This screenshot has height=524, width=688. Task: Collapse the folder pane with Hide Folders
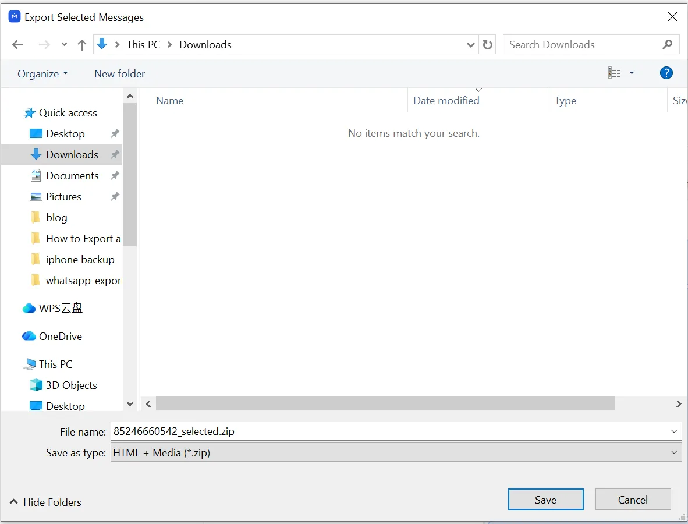(45, 502)
